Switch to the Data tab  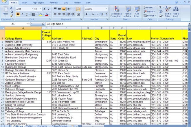click(66, 3)
